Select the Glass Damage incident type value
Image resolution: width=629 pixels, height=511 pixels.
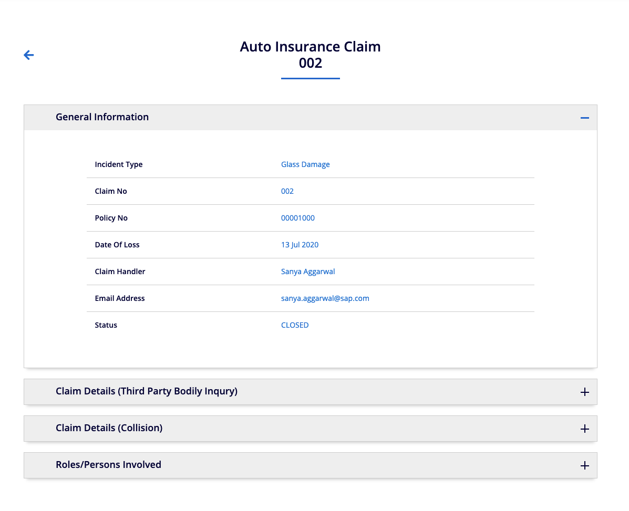point(305,164)
